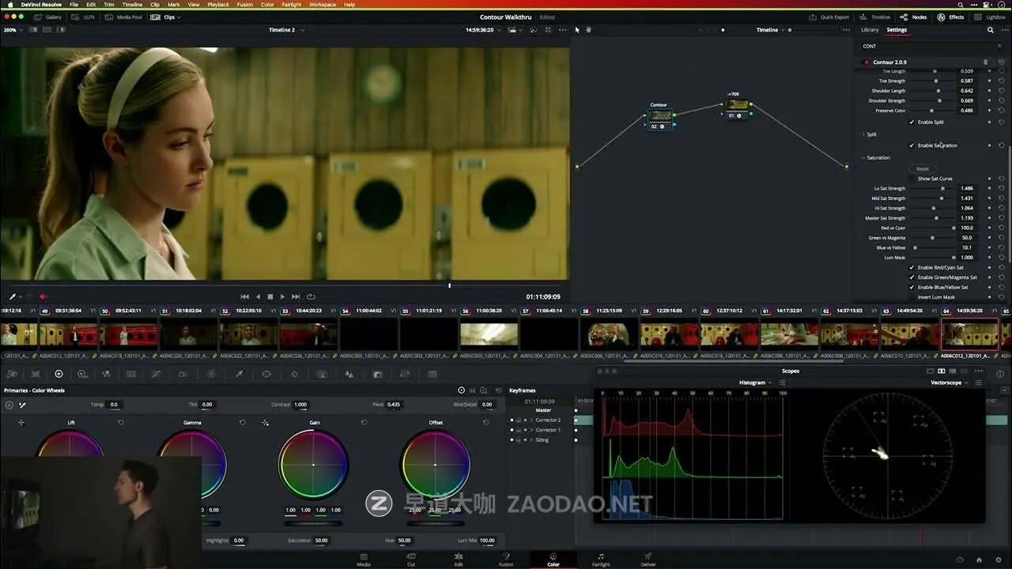This screenshot has width=1012, height=569.
Task: Open the Gallery panel
Action: [48, 17]
